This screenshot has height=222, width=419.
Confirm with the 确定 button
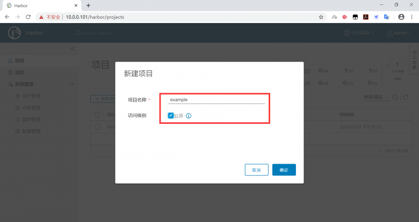click(x=284, y=170)
